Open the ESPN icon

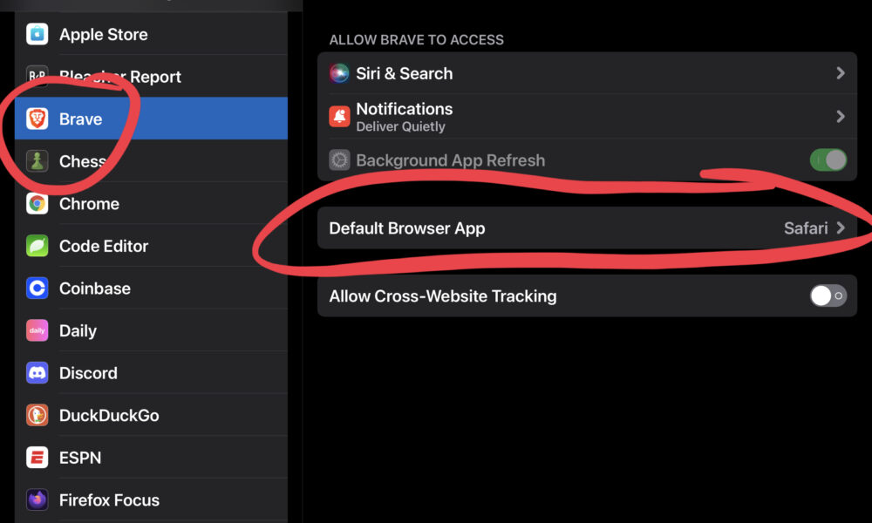[x=37, y=458]
